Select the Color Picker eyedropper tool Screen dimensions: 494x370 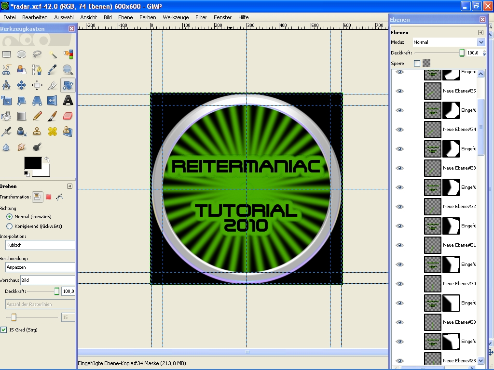click(52, 69)
